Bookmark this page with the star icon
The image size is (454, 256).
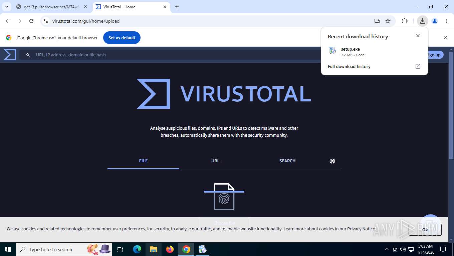[x=388, y=21]
